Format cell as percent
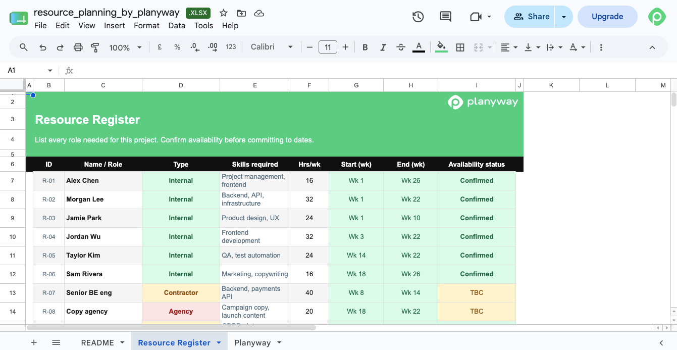Viewport: 677px width, 350px height. pos(177,47)
